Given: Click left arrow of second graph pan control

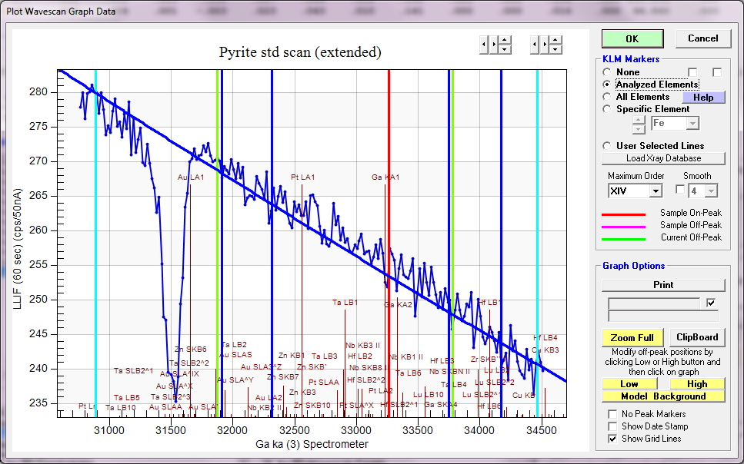Looking at the screenshot, I should [534, 45].
